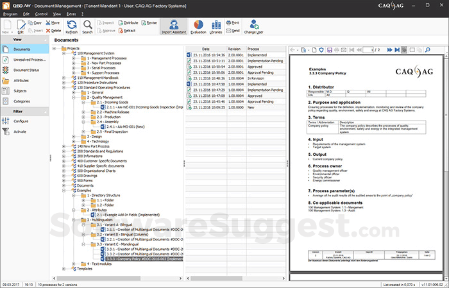This screenshot has height=288, width=449.
Task: Open the Control menu
Action: pos(41,13)
